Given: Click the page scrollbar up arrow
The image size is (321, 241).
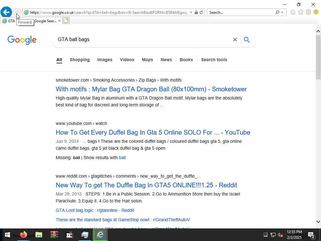Looking at the screenshot, I should tap(318, 31).
